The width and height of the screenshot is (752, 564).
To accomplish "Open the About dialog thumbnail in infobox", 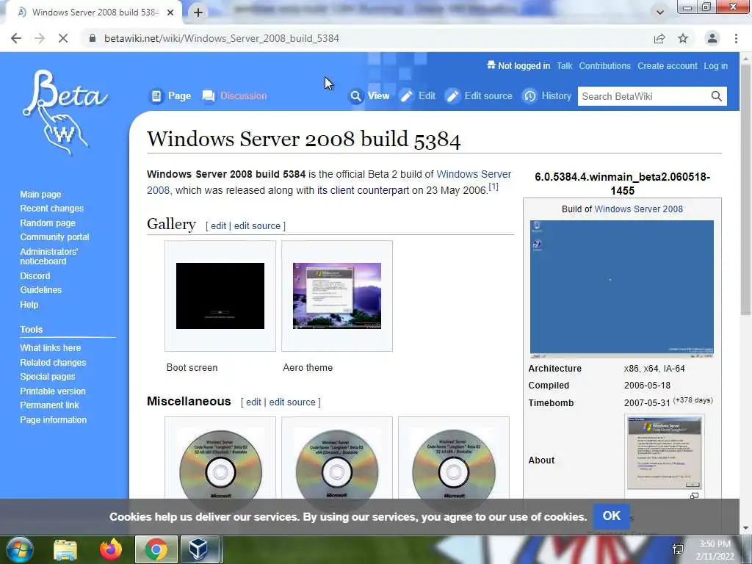I will [664, 453].
